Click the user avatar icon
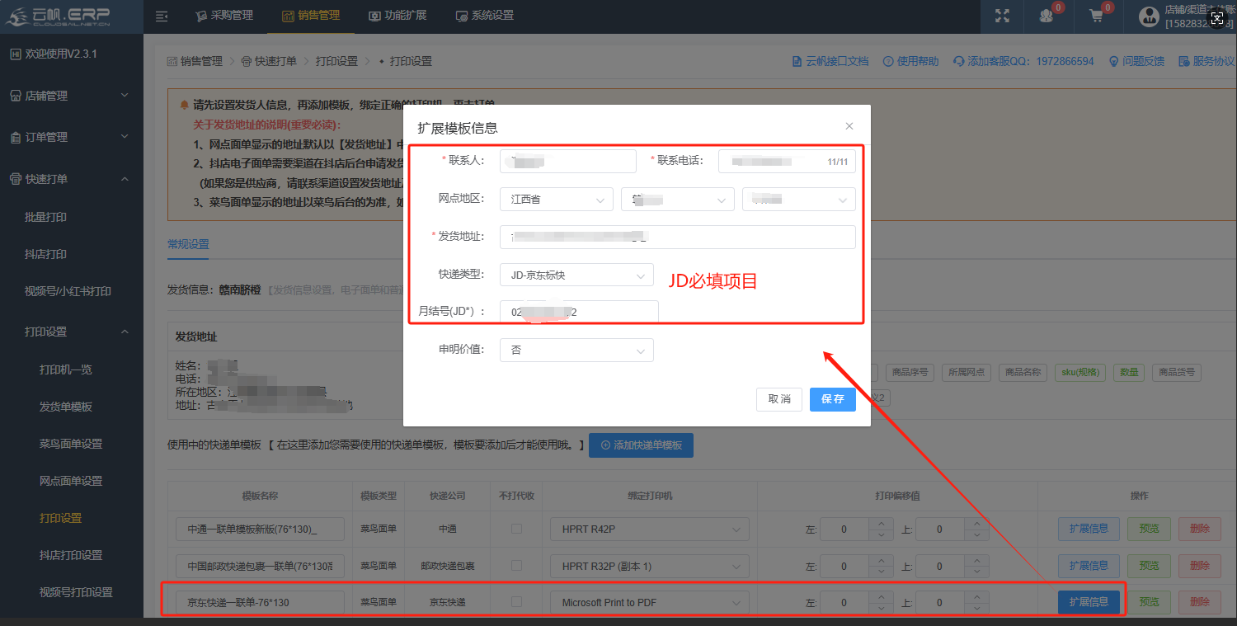The image size is (1237, 626). [1148, 16]
